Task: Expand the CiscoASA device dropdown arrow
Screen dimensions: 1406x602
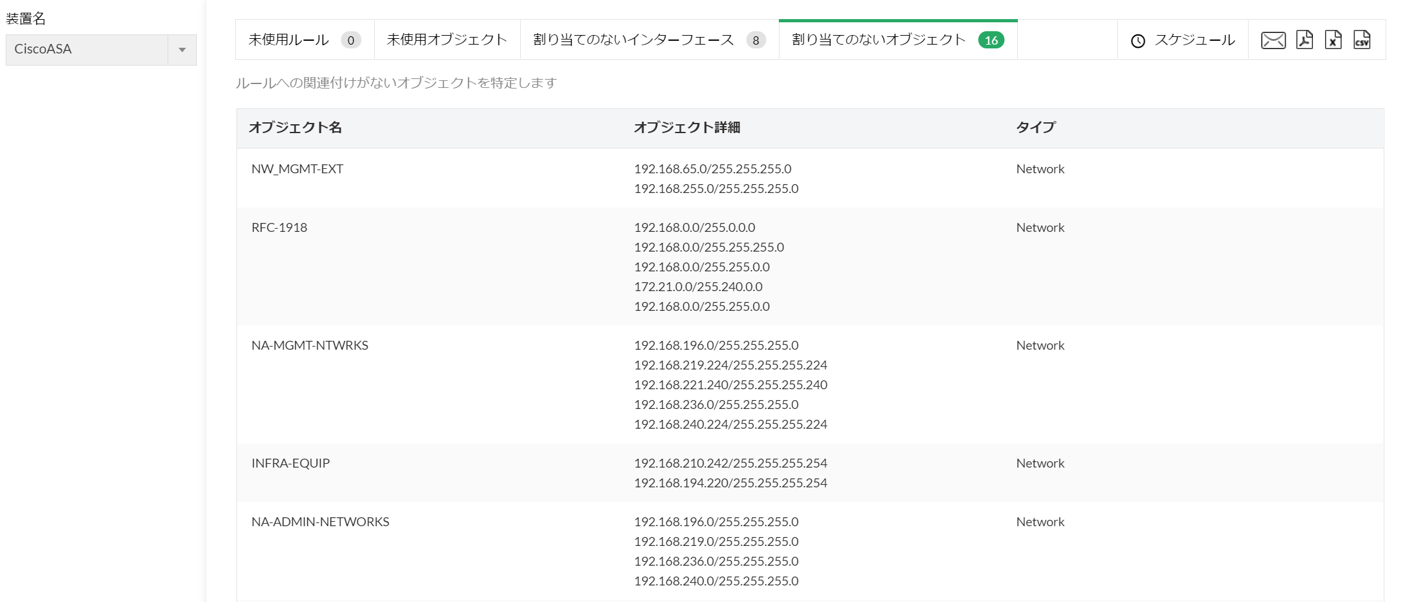Action: [x=182, y=50]
